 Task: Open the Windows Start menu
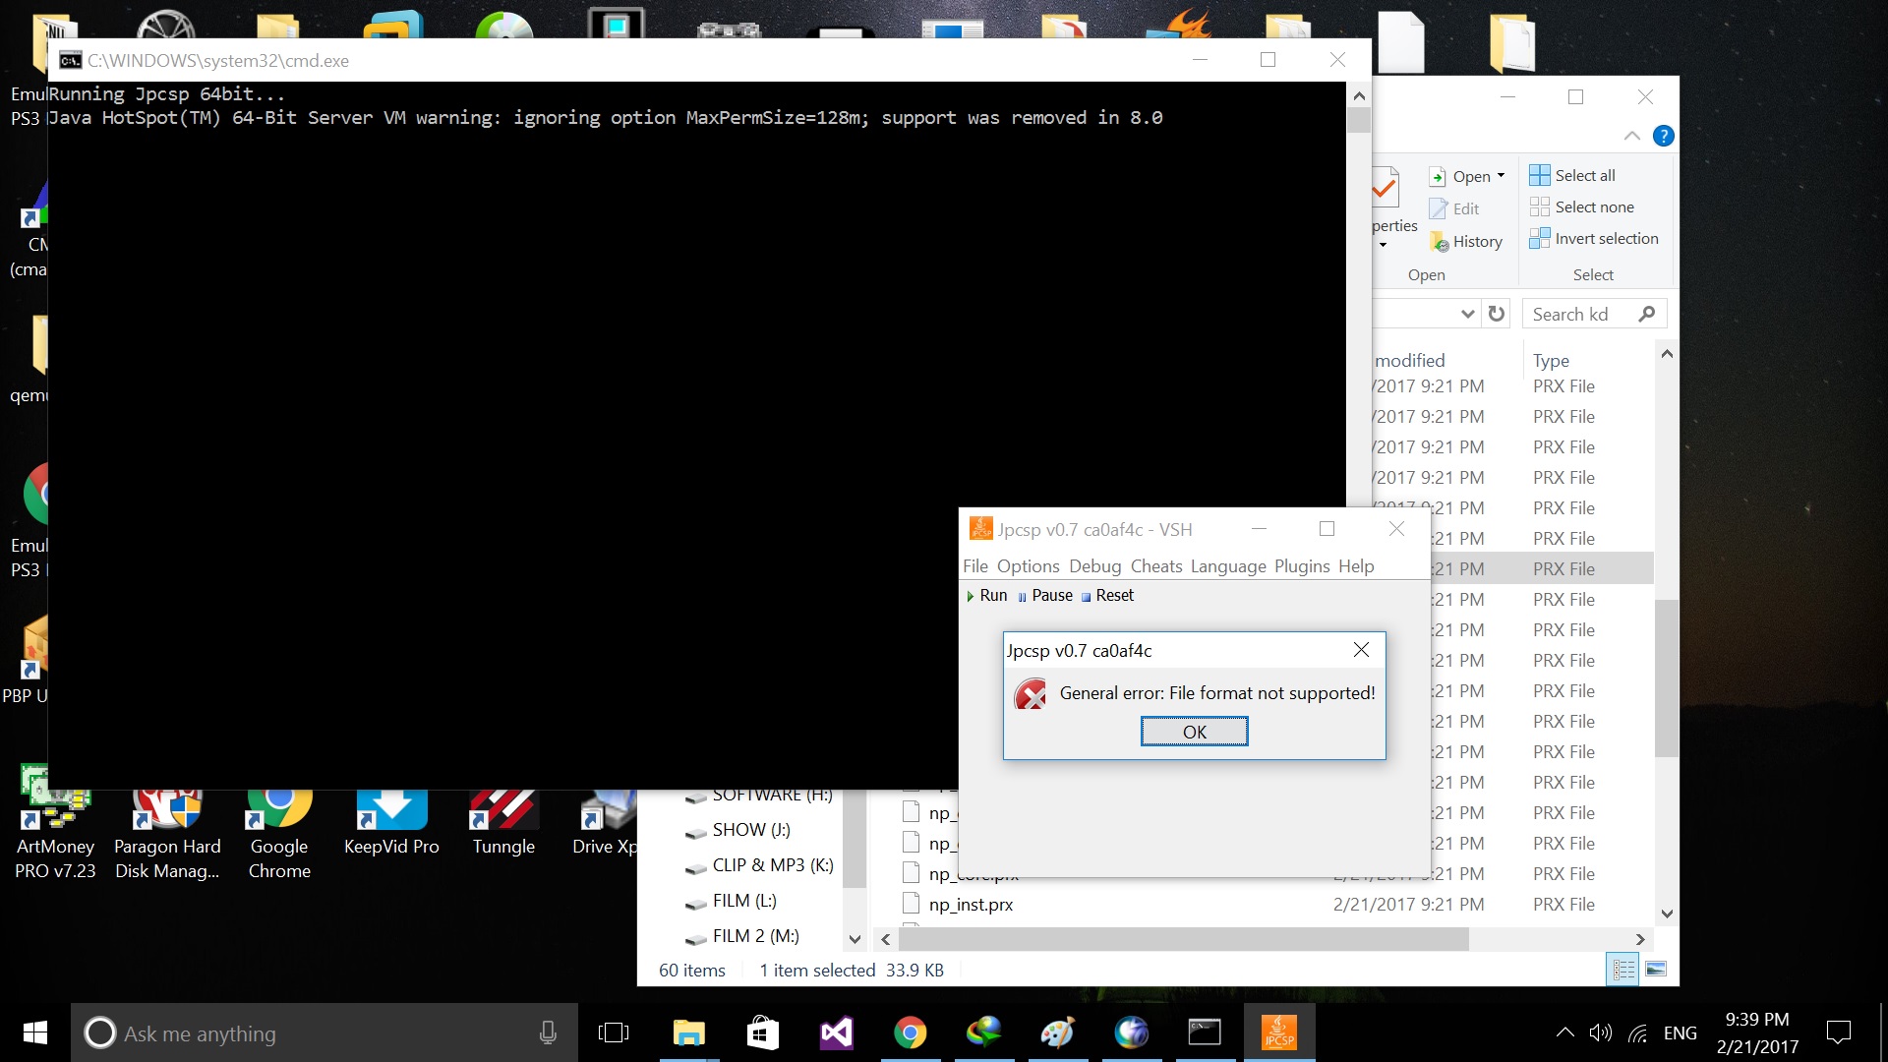(35, 1032)
